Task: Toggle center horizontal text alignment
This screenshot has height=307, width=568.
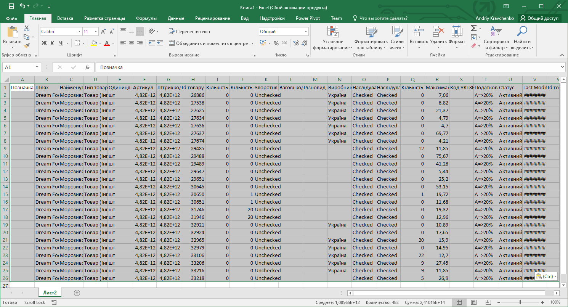Action: click(x=132, y=43)
